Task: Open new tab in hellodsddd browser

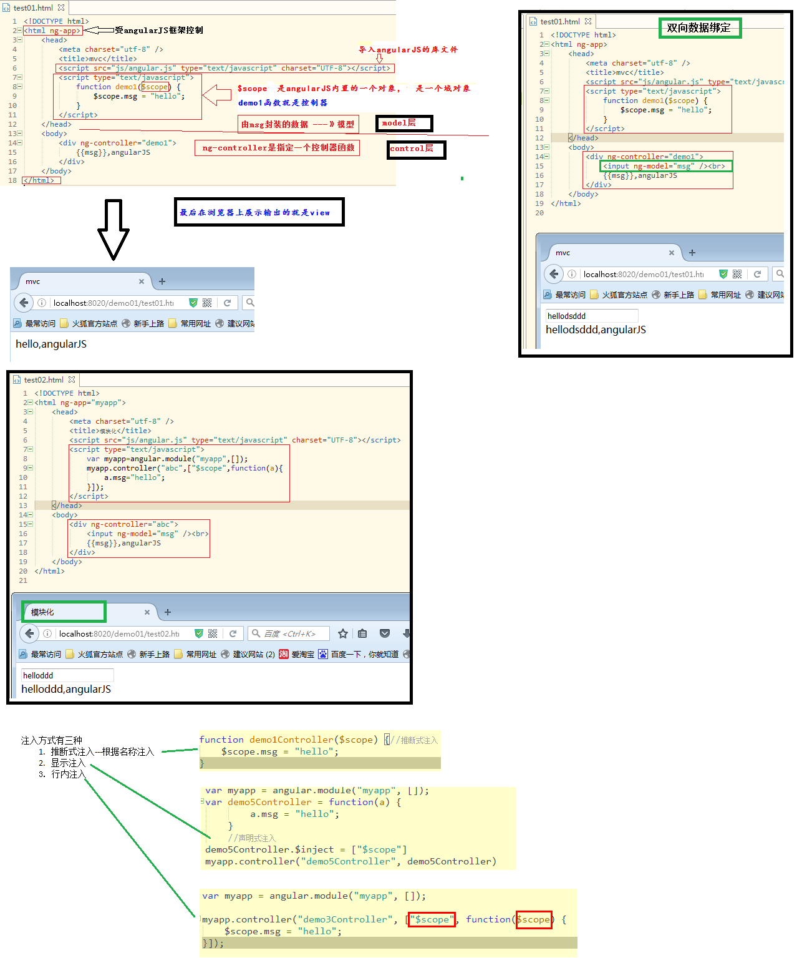Action: 692,253
